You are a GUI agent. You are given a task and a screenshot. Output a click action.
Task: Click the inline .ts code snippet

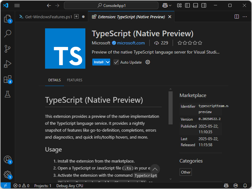coord(128,168)
